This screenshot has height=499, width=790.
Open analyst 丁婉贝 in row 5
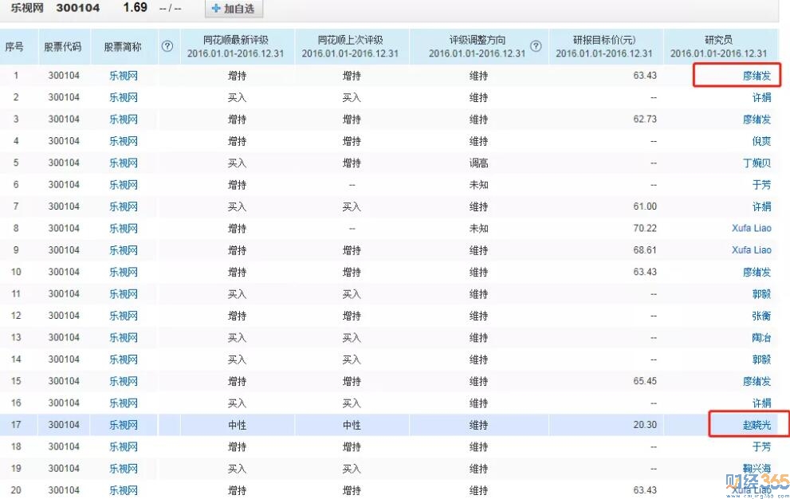click(757, 163)
